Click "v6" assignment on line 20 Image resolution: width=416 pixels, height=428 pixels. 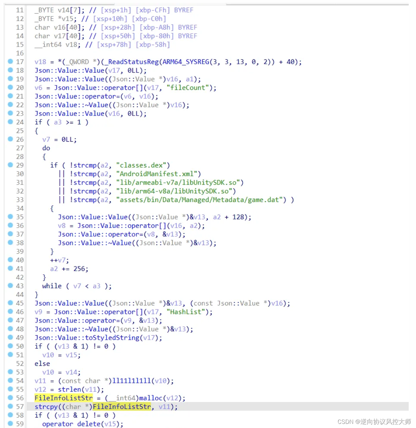click(38, 88)
